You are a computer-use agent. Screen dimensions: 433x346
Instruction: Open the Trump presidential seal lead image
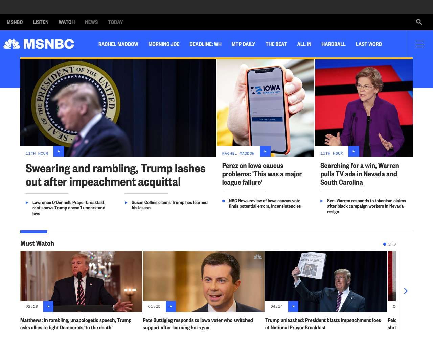(x=118, y=108)
